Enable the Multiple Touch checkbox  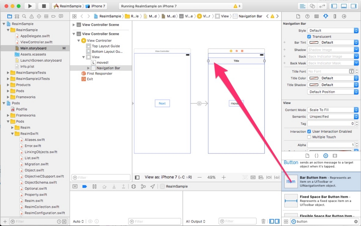pos(309,137)
